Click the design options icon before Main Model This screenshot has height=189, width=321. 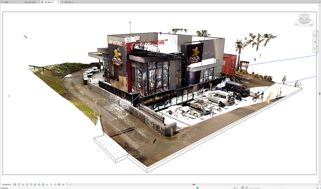pos(247,188)
